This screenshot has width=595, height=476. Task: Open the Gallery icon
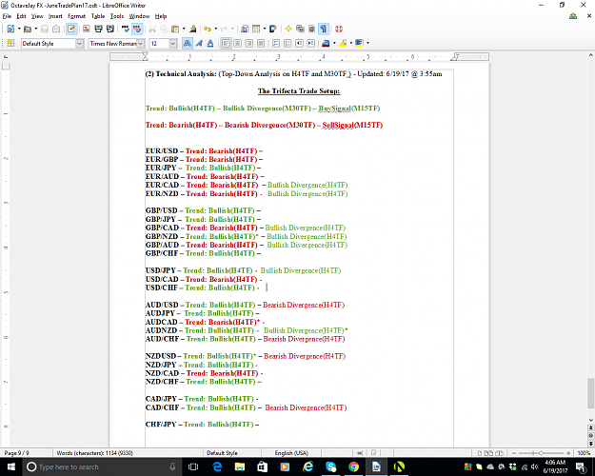(300, 29)
